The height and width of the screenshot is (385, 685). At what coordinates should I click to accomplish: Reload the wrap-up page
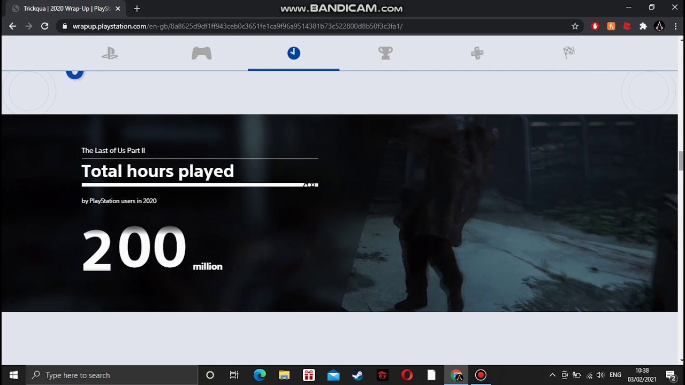(45, 26)
